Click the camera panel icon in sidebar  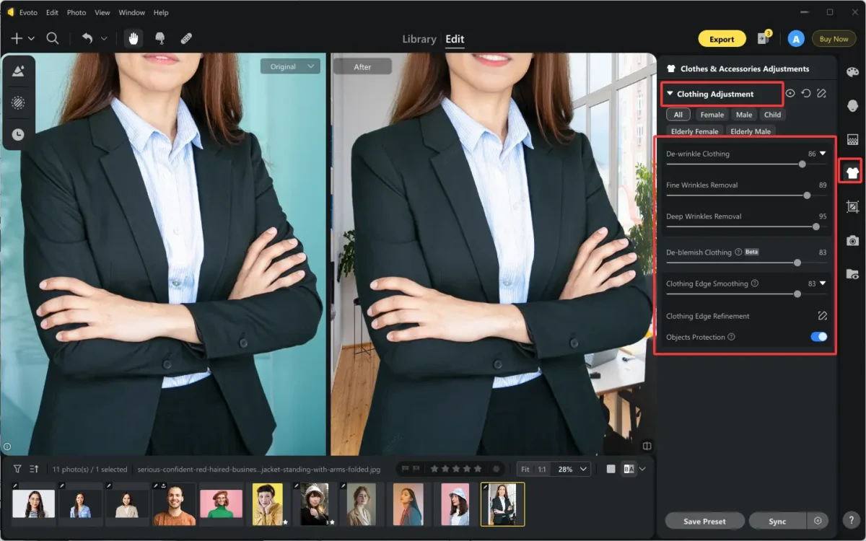[852, 239]
